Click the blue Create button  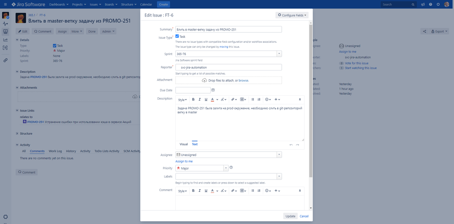(163, 5)
